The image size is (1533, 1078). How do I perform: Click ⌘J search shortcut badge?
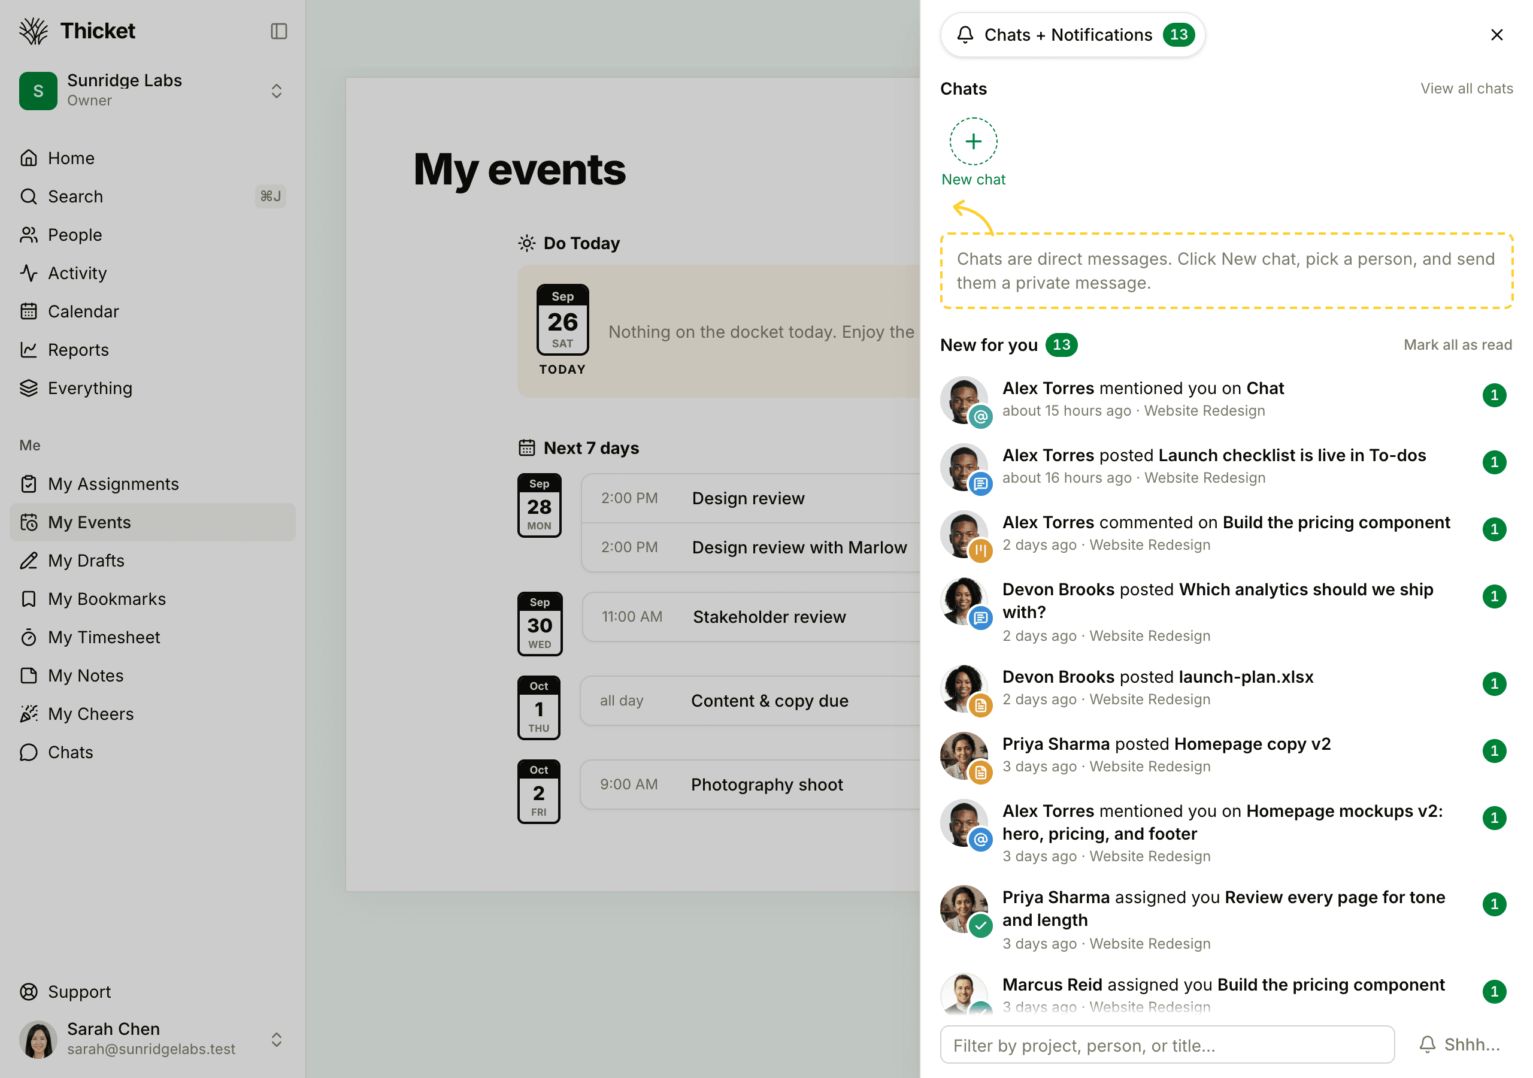[271, 196]
